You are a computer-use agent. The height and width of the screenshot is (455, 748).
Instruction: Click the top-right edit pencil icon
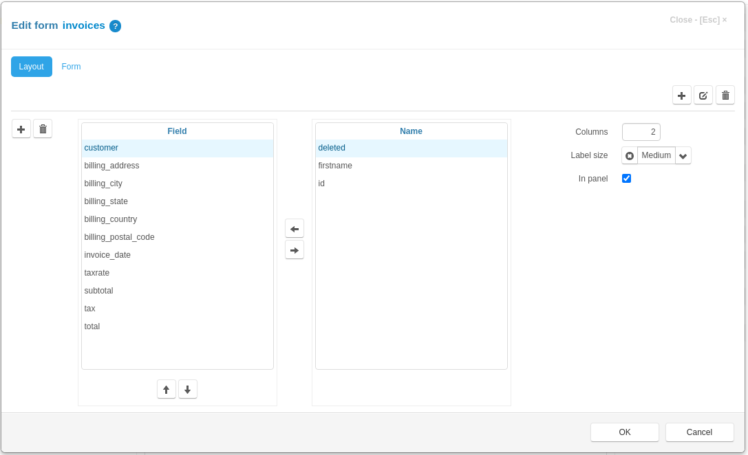(x=703, y=96)
